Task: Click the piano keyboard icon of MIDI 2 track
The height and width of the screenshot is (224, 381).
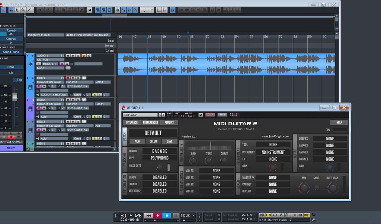Action: pyautogui.click(x=31, y=109)
